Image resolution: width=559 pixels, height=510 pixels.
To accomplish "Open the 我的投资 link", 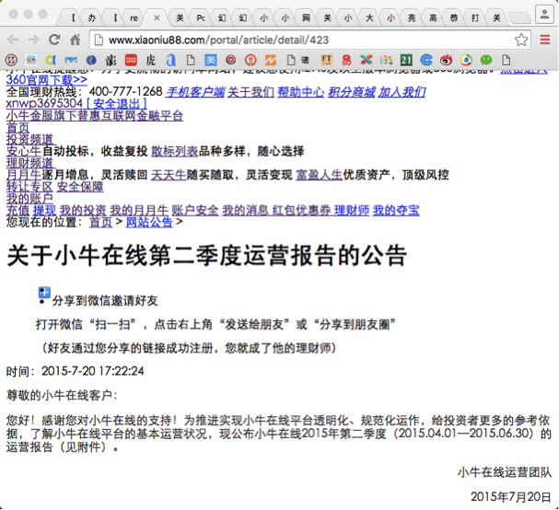I will pos(83,210).
